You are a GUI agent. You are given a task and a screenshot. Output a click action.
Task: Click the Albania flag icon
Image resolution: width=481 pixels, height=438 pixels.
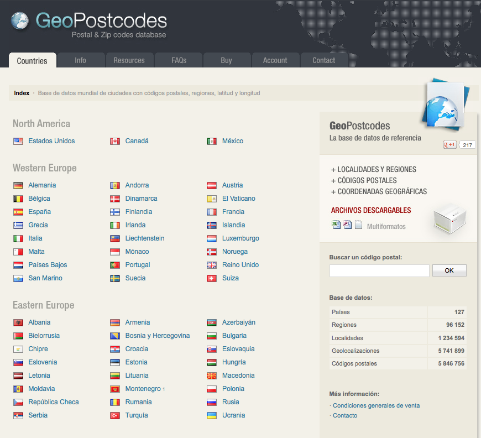pos(18,322)
